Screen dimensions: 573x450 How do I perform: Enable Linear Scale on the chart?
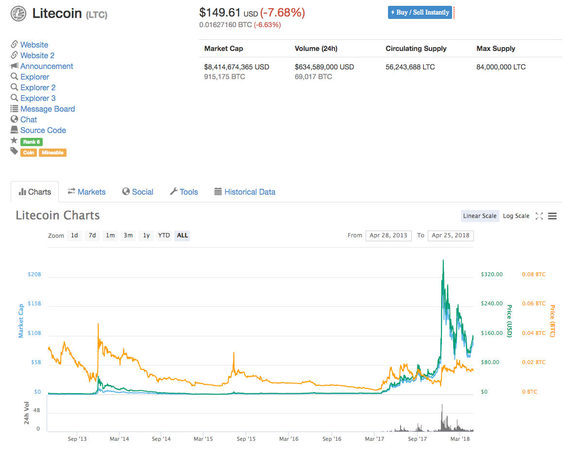click(480, 216)
